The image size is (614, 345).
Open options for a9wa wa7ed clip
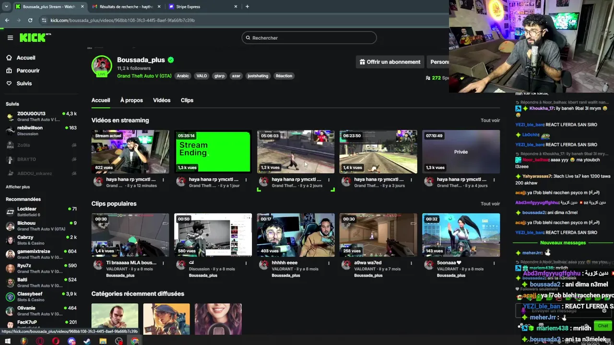point(411,263)
